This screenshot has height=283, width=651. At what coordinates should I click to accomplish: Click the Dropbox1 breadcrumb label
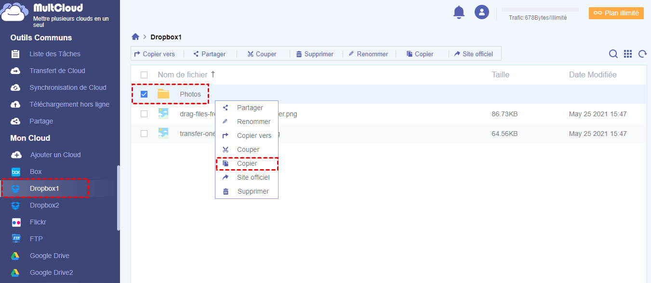[166, 37]
